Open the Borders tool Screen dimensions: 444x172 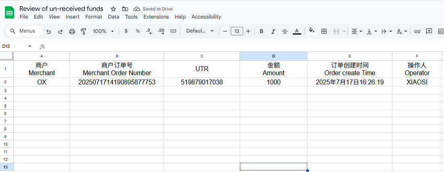(x=324, y=31)
